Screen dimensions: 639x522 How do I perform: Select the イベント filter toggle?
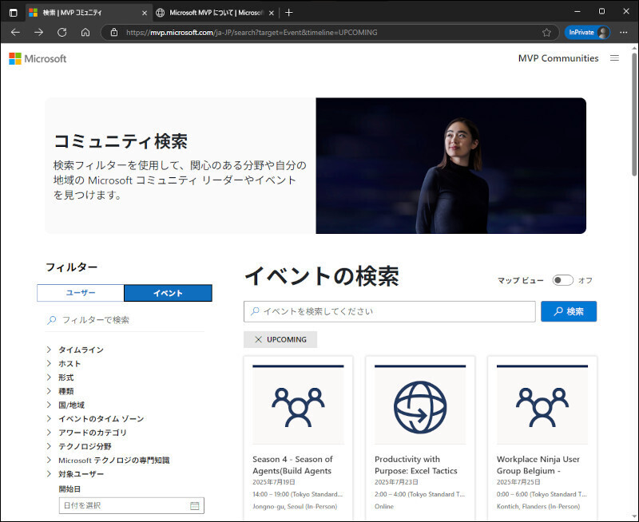point(168,293)
